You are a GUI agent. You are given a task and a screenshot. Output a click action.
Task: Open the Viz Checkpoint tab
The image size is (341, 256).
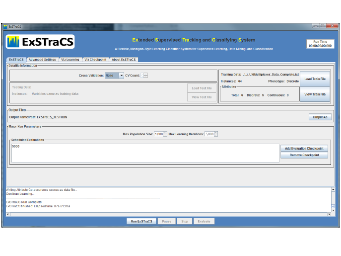(x=95, y=60)
